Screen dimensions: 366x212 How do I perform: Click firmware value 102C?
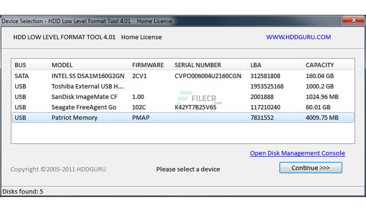point(139,107)
